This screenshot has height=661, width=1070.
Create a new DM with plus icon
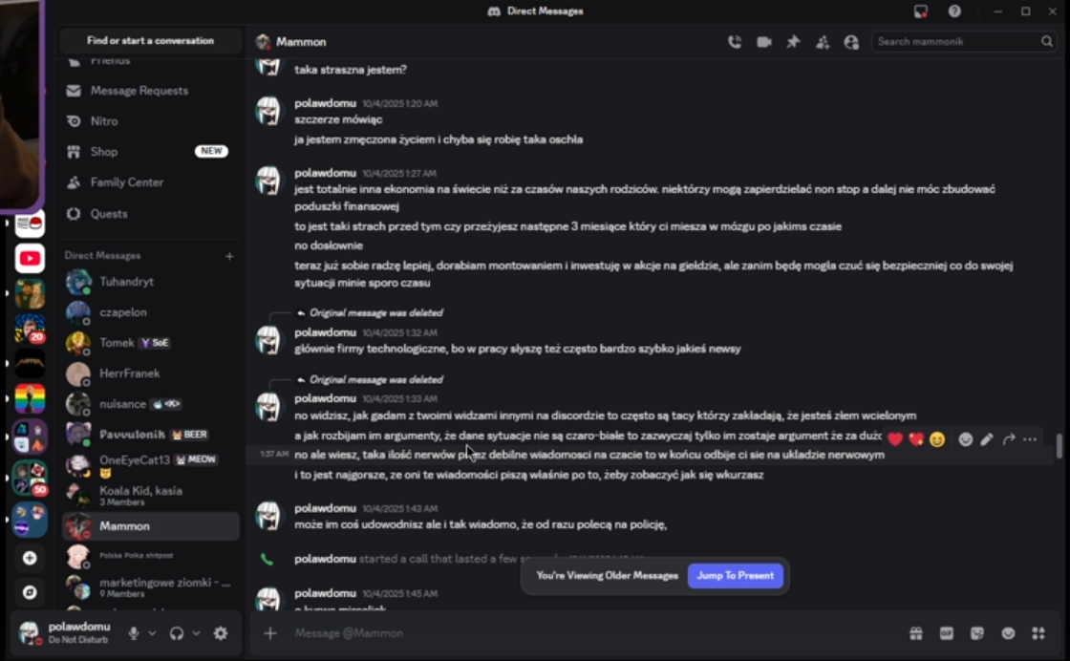(229, 256)
